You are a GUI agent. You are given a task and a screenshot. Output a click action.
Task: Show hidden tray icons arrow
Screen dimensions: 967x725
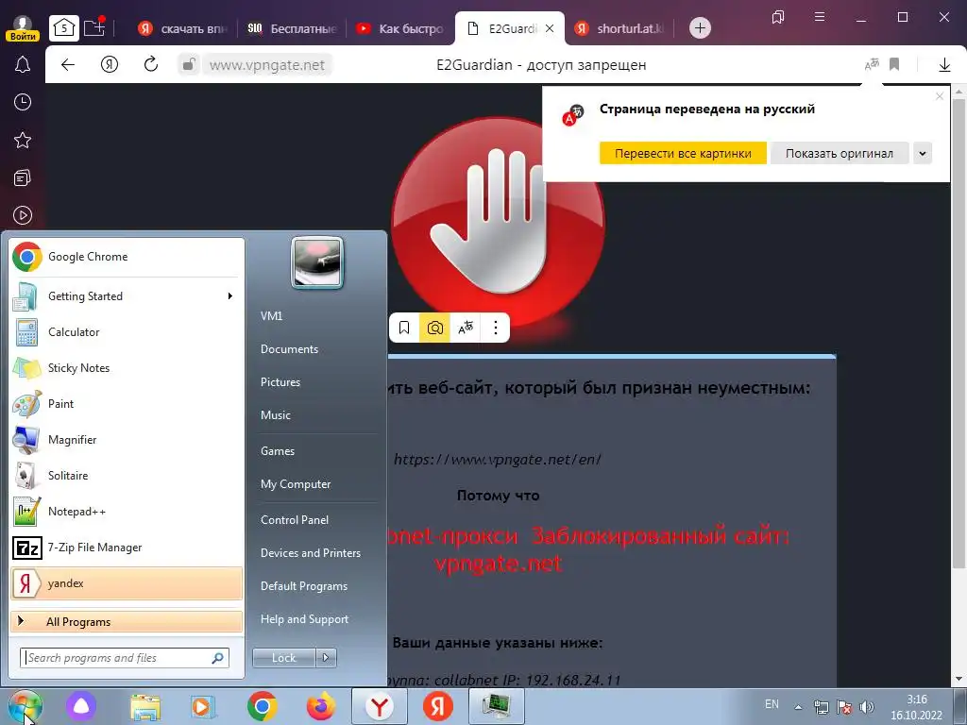[x=798, y=707]
